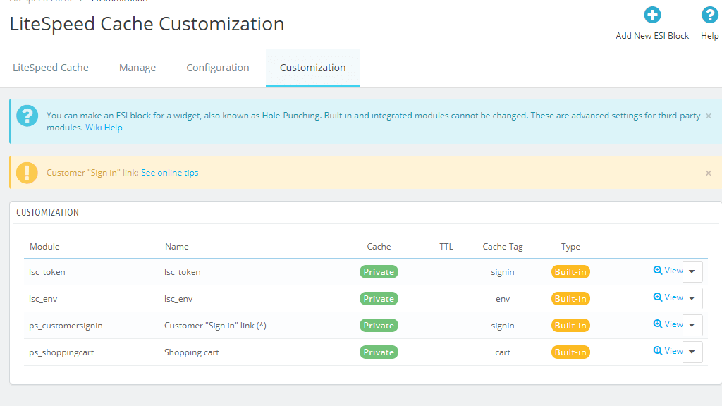This screenshot has height=406, width=722.
Task: Click the Cache Tag column header
Action: click(x=502, y=247)
